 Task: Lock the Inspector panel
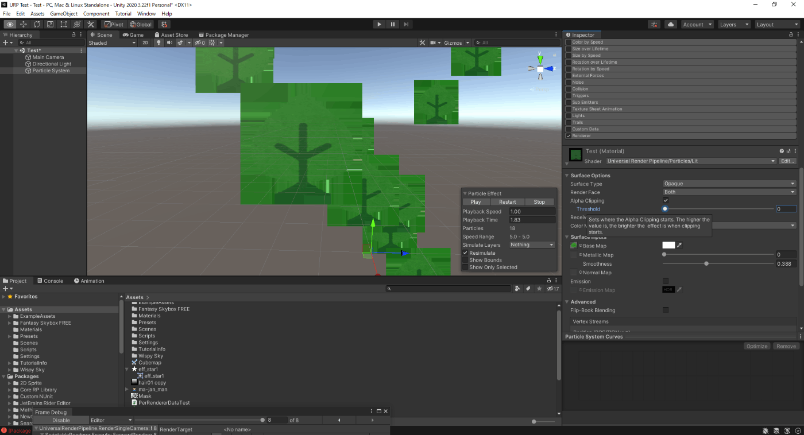[x=791, y=34]
